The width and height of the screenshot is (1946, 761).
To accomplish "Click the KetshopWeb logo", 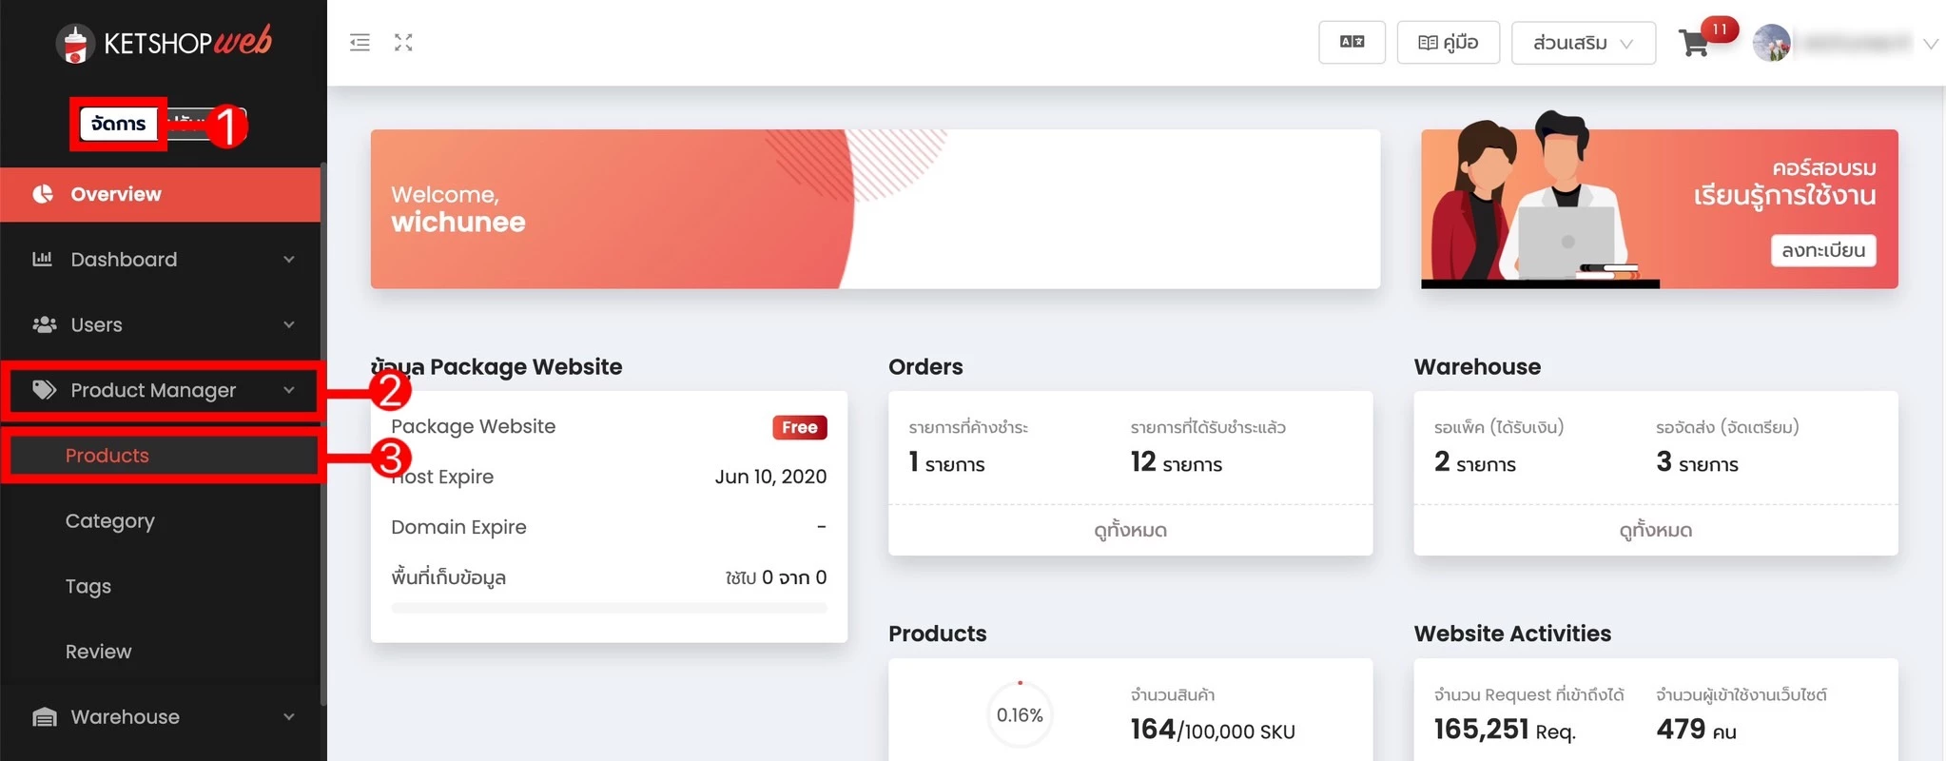I will [x=164, y=43].
